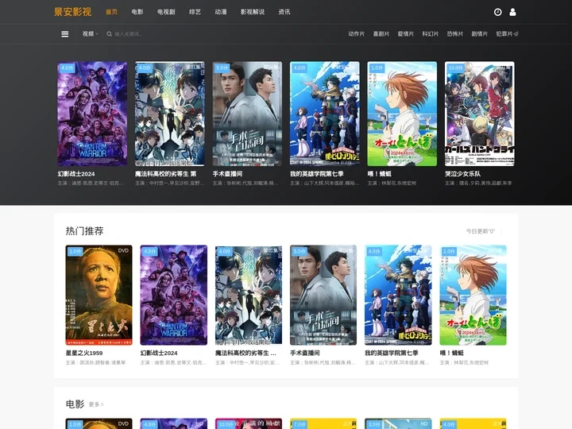Open the 手术直播间 poster in 热门推荐

(323, 295)
